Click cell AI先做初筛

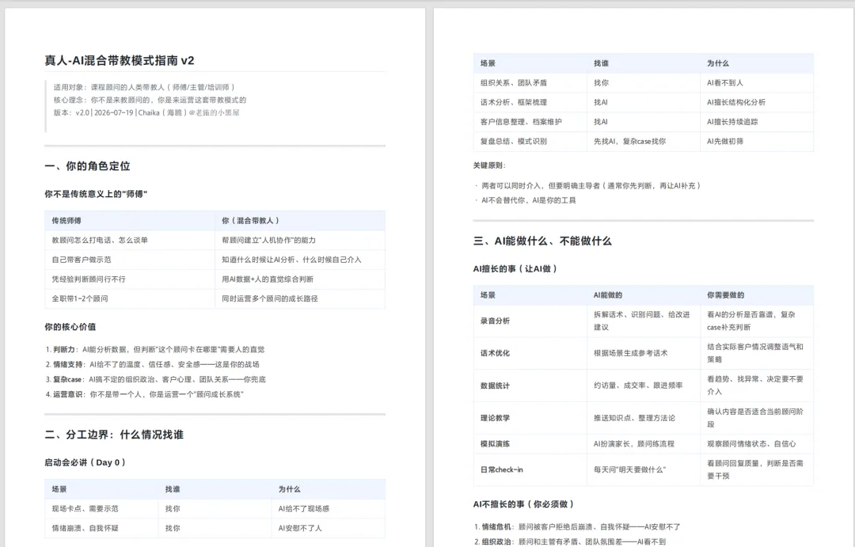click(725, 141)
